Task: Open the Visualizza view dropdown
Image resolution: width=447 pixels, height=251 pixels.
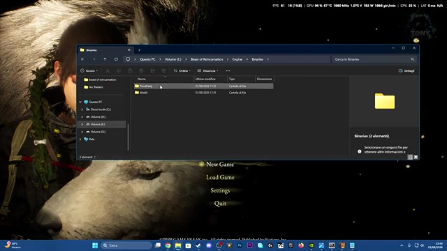Action: pos(207,70)
